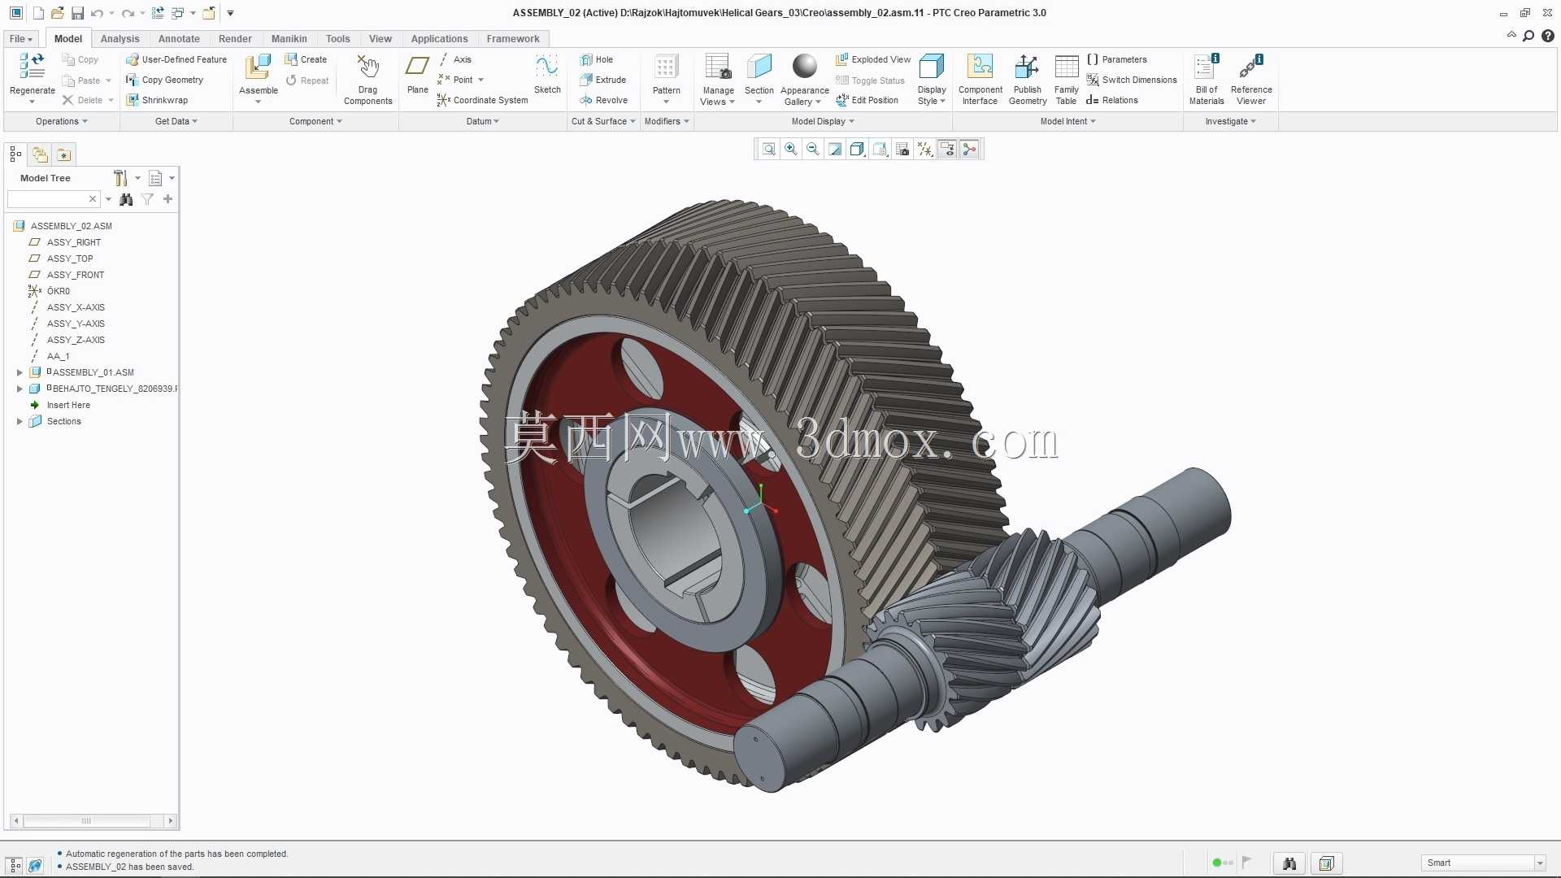
Task: Click Switch Dimensions
Action: pos(1132,80)
